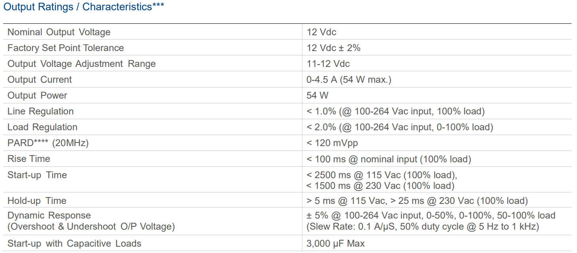
Task: Select the 12 Vdc ± 2% value
Action: 333,48
